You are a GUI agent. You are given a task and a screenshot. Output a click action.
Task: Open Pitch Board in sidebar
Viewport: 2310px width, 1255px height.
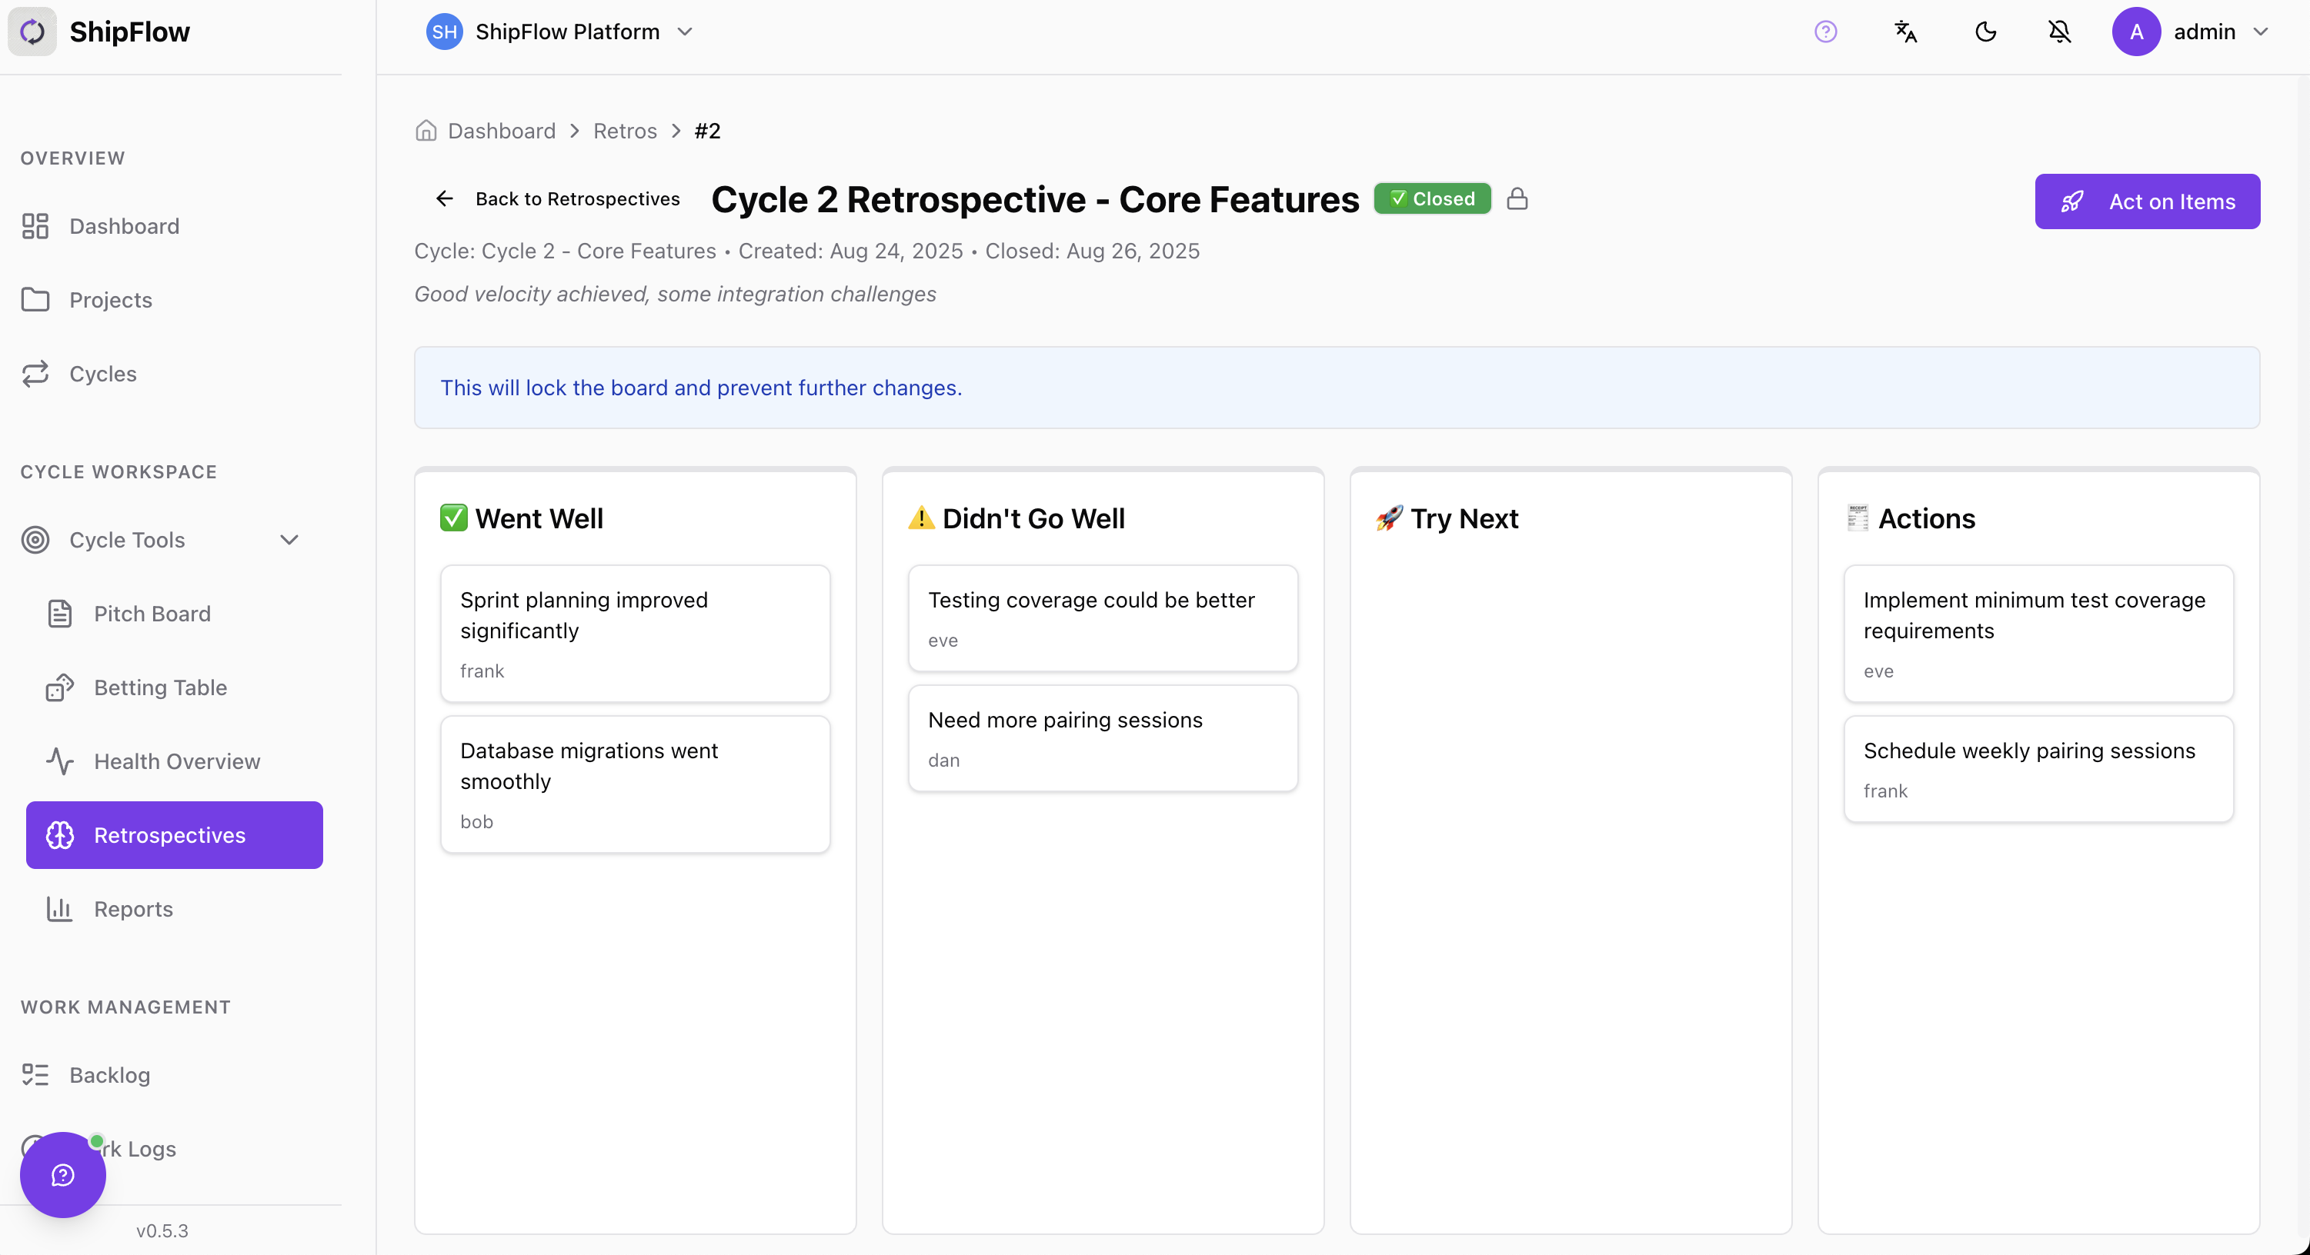(x=152, y=614)
